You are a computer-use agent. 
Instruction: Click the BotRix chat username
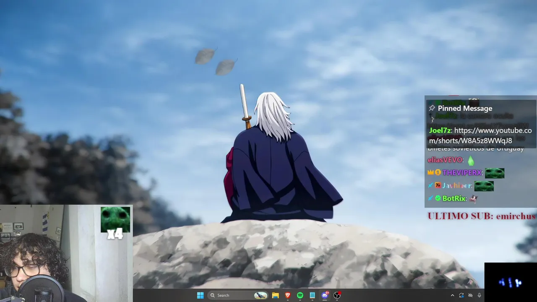pos(454,198)
